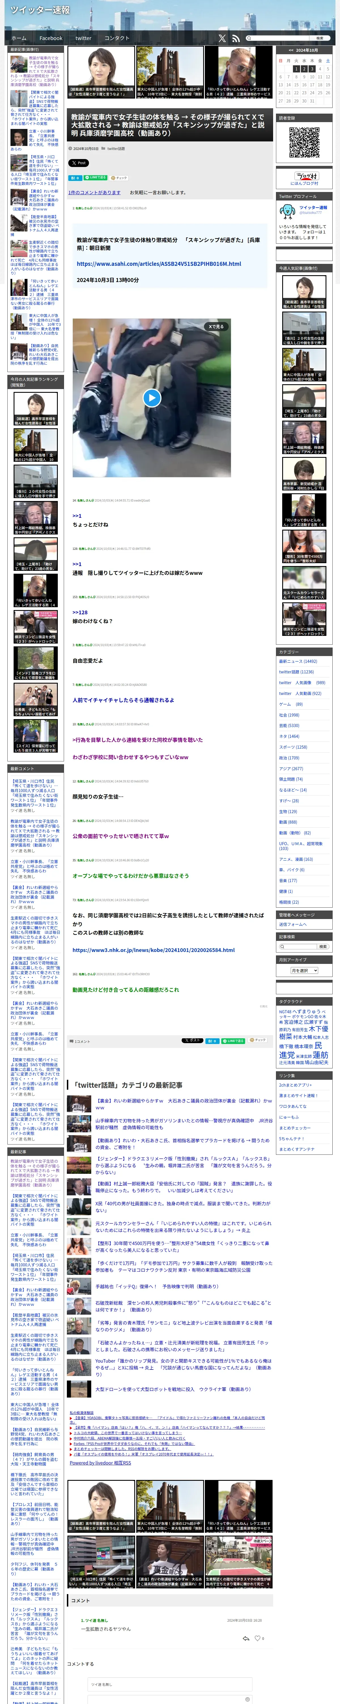Focus the header search field
The width and height of the screenshot is (340, 1704).
pos(277,38)
